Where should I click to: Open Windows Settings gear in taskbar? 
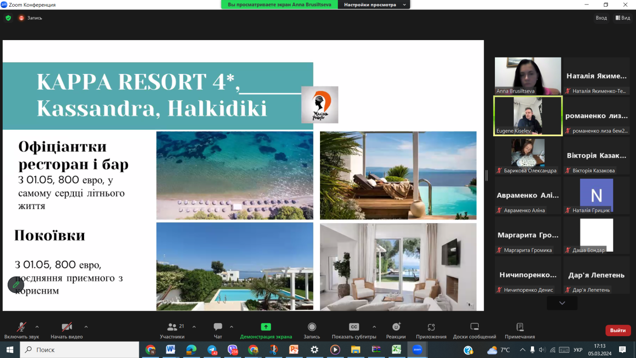pyautogui.click(x=314, y=350)
